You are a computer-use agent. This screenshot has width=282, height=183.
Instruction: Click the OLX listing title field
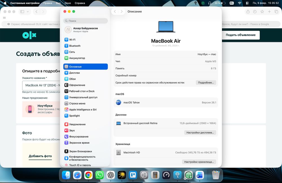[x=41, y=85]
